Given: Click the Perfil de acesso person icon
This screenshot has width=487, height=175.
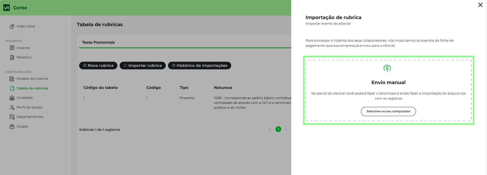Looking at the screenshot, I should tap(12, 107).
